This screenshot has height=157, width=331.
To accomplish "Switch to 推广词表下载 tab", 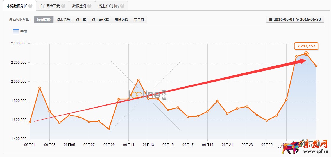I will coord(50,6).
